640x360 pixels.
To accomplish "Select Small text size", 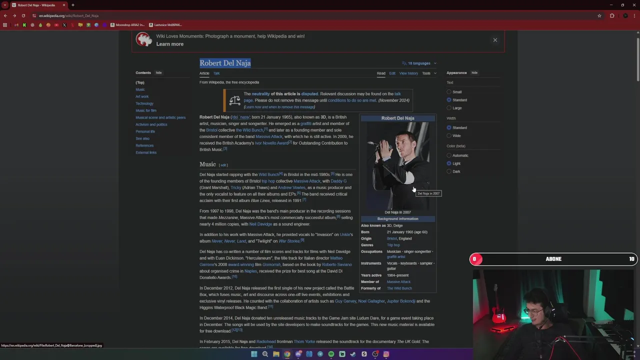I will pyautogui.click(x=449, y=92).
